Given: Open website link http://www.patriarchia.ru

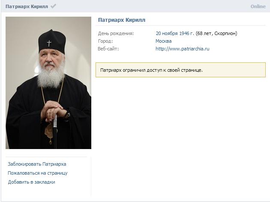Looking at the screenshot, I should click(x=183, y=49).
